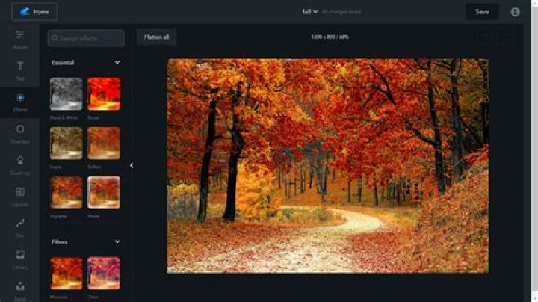Open the user account profile icon
The width and height of the screenshot is (538, 302).
(515, 12)
